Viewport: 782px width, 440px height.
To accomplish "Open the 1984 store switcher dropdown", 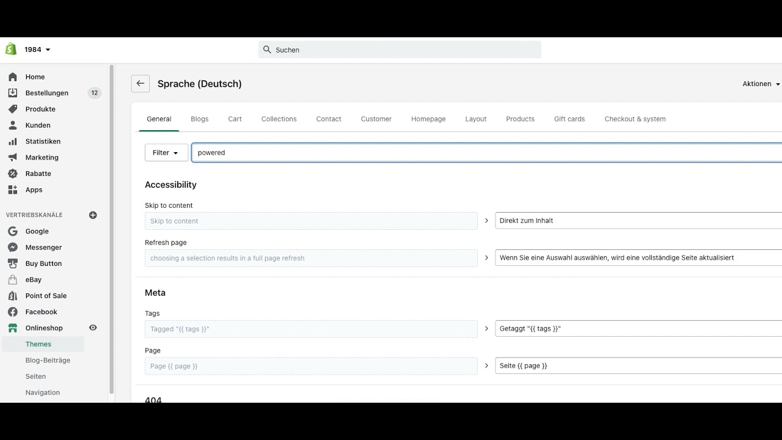I will 37,50.
